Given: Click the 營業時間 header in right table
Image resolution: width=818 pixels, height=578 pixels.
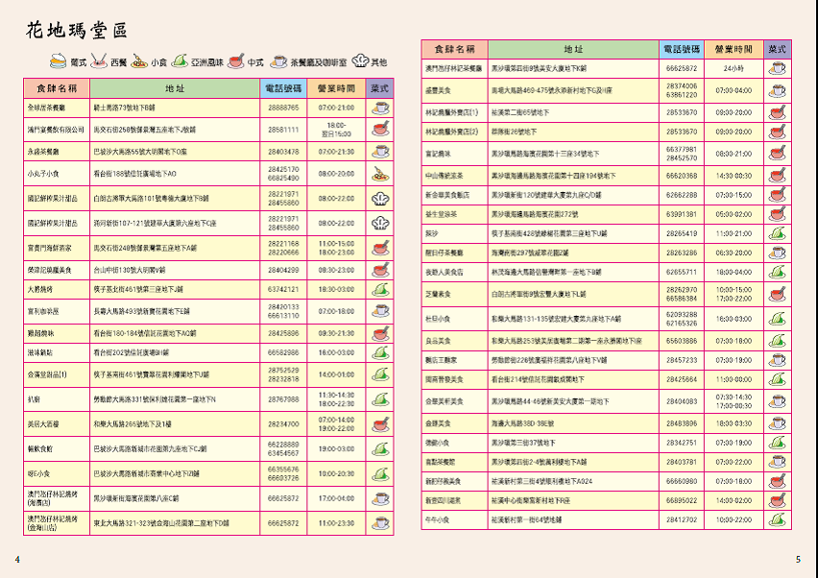Looking at the screenshot, I should pos(734,48).
